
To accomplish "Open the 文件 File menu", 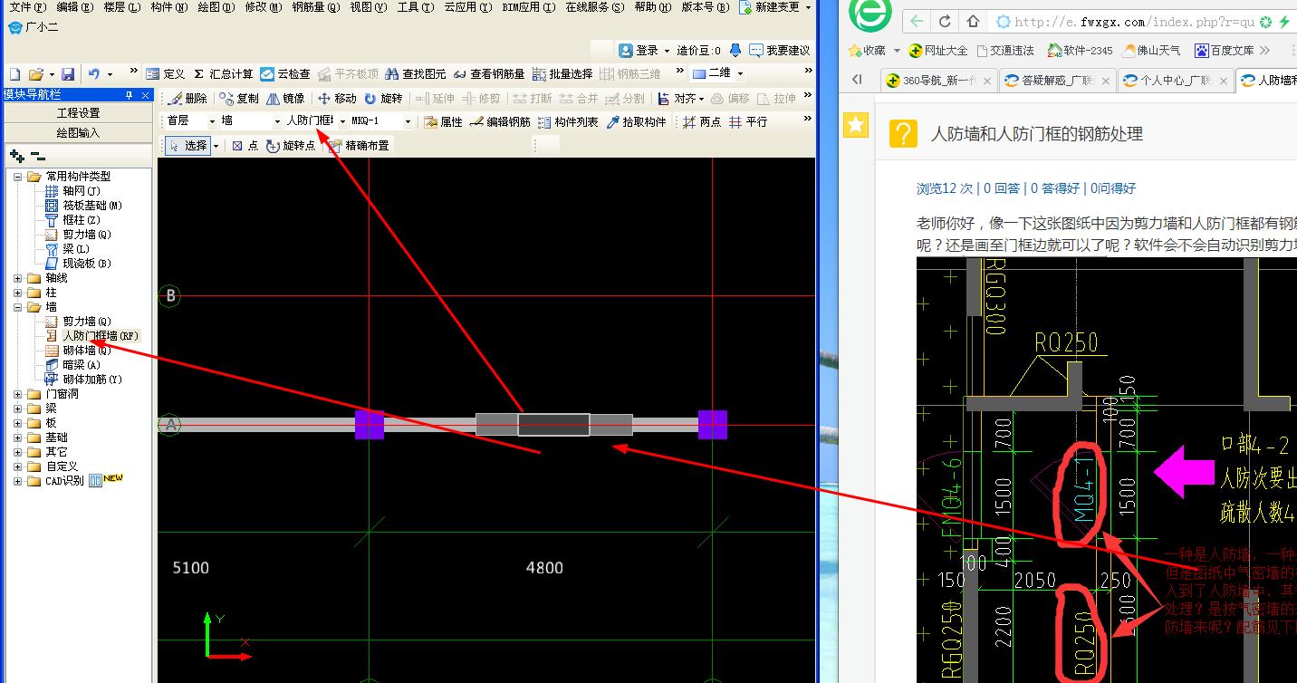I will [x=26, y=7].
